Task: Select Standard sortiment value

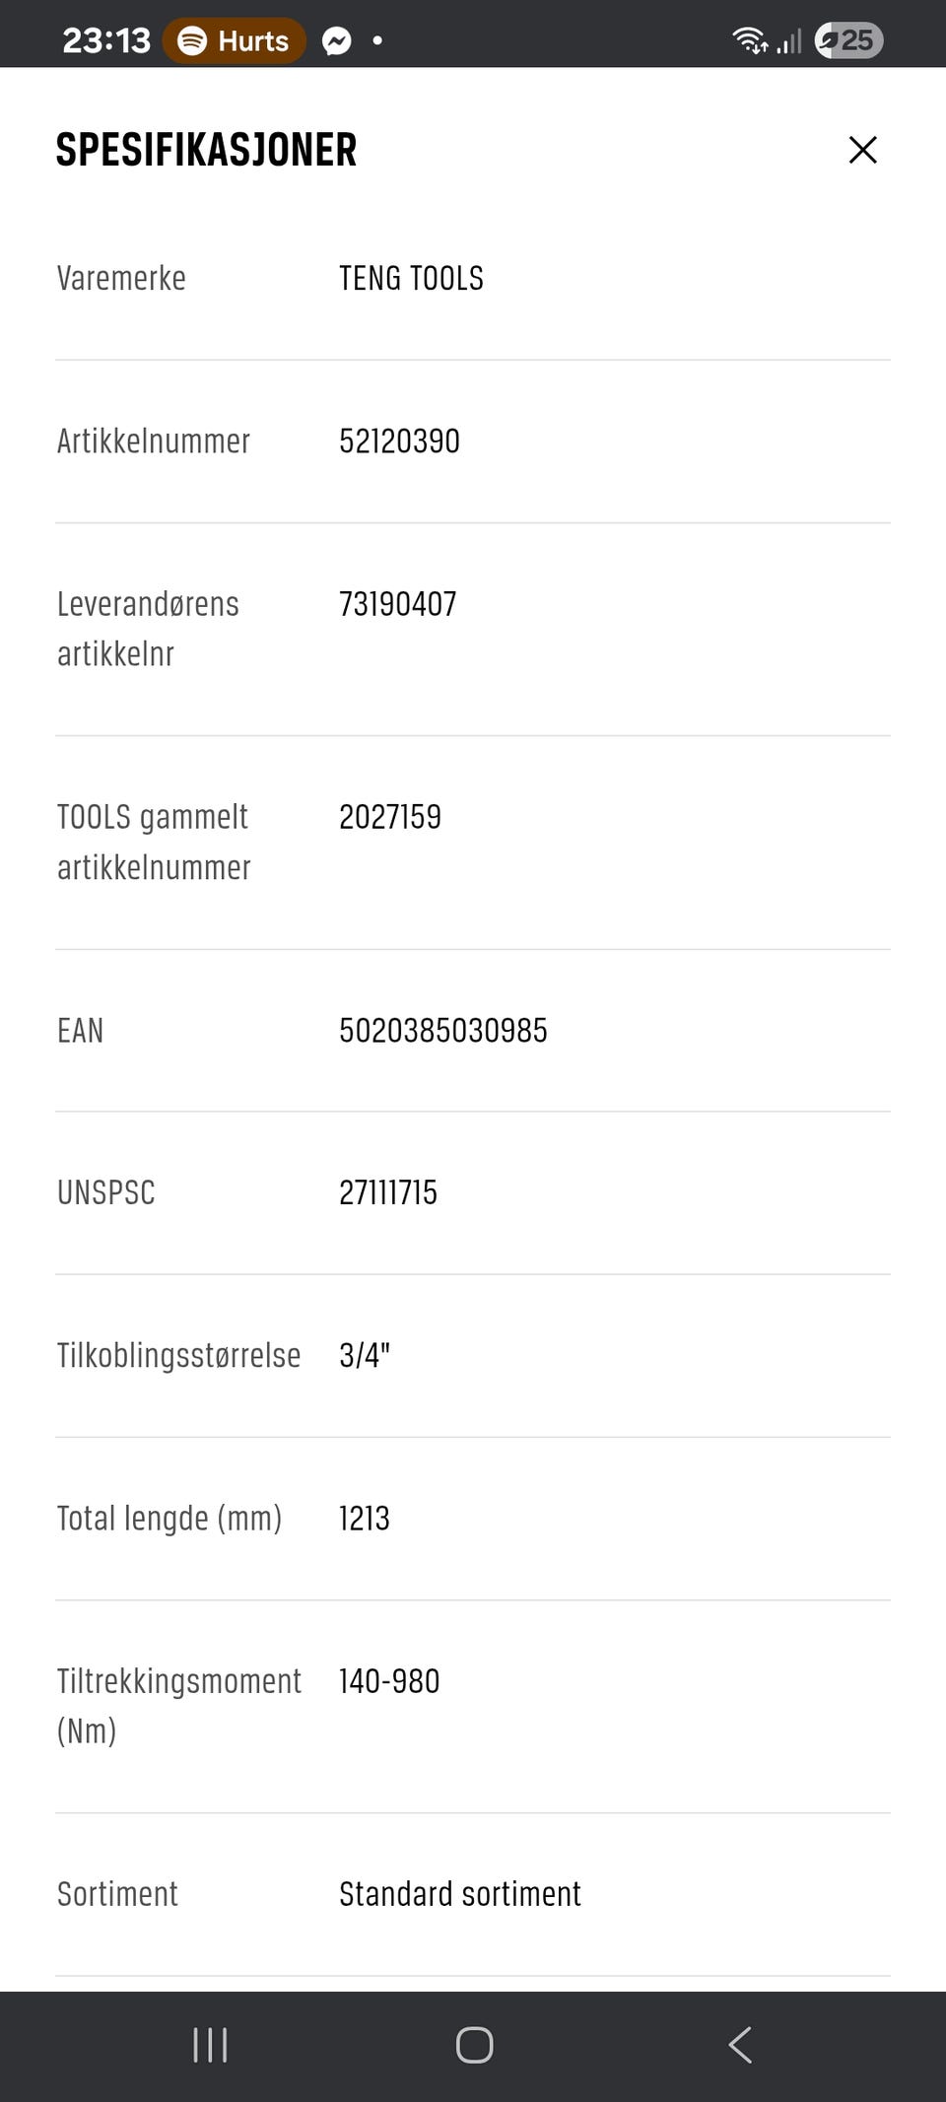Action: 460,1894
